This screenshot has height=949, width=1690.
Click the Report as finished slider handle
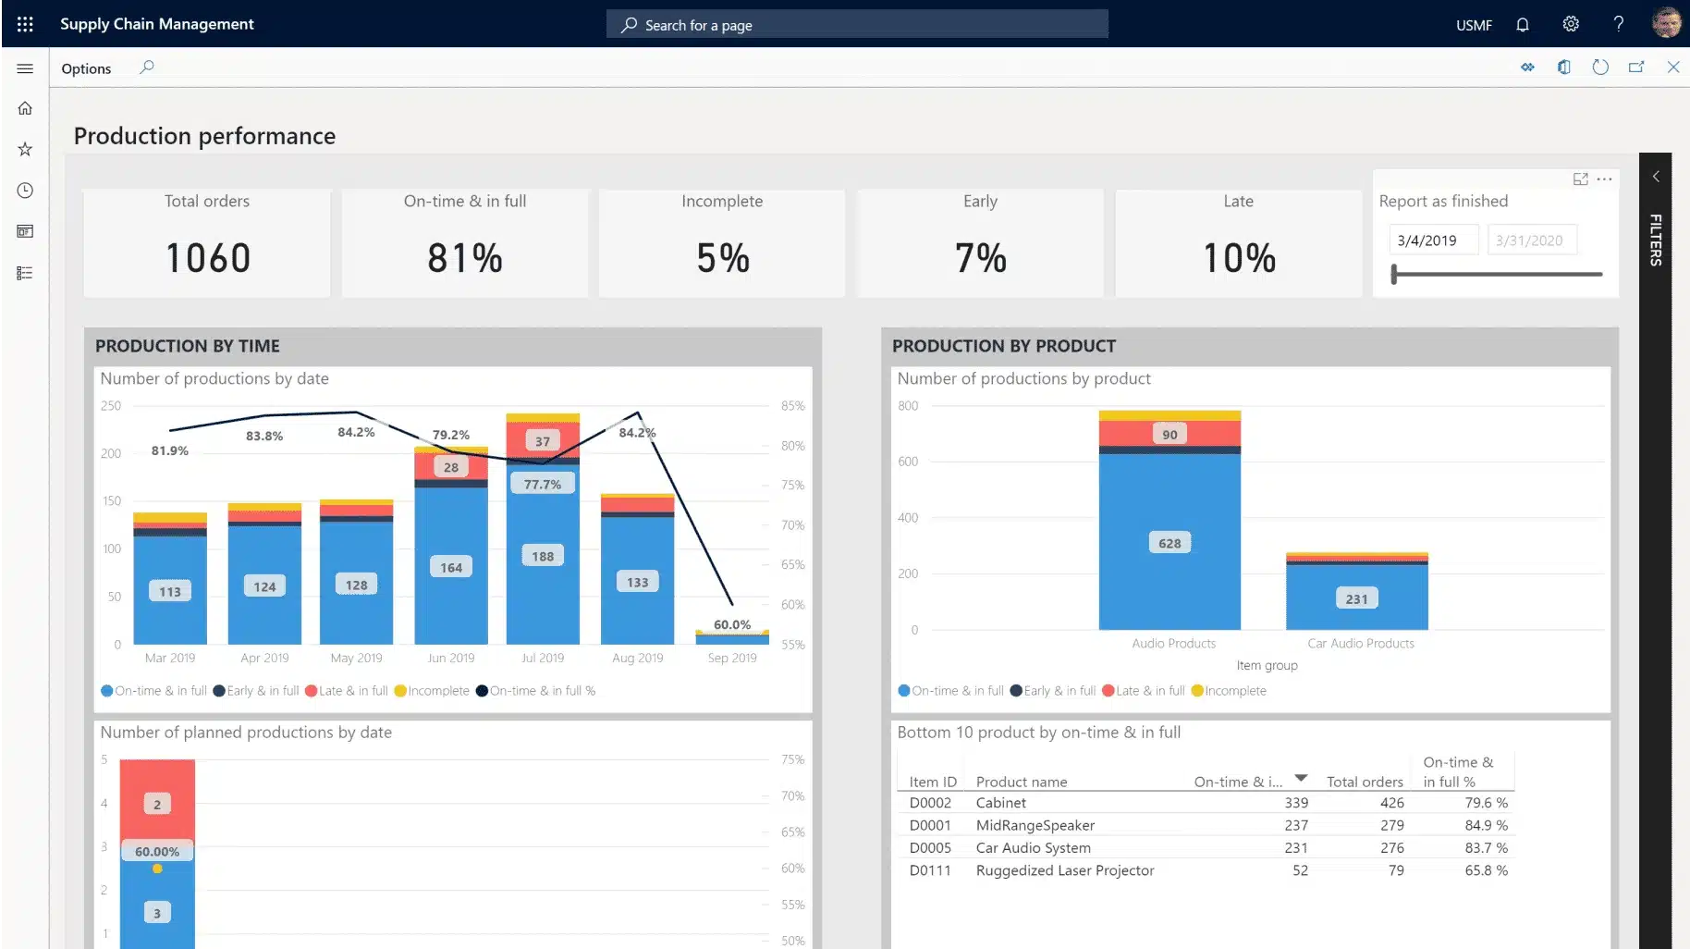1394,274
